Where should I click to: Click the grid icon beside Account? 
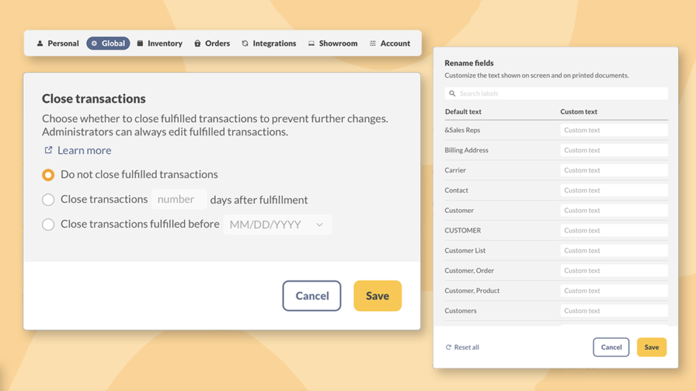click(x=371, y=43)
